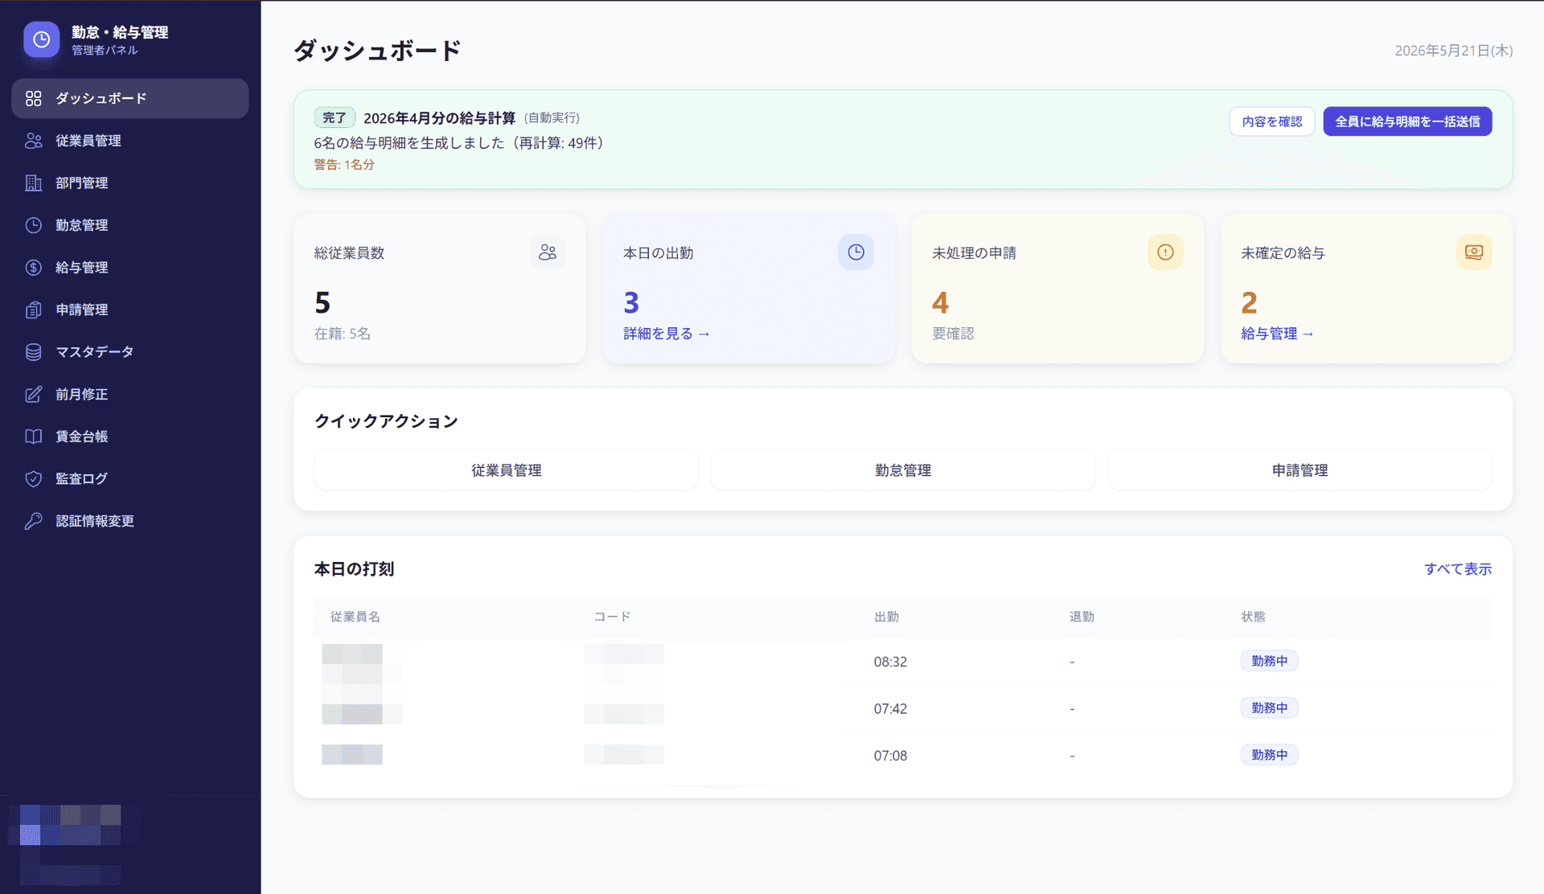
Task: Click the pencil edit icon next to 前月修正
Action: click(33, 394)
